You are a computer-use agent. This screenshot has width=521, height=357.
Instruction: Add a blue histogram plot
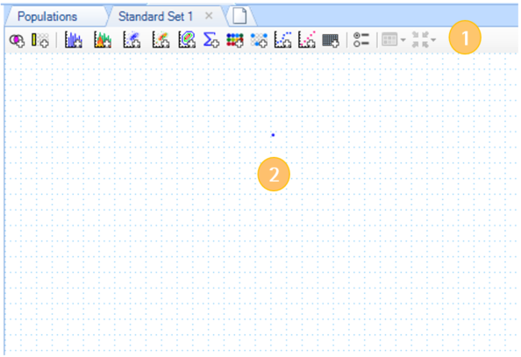pyautogui.click(x=74, y=39)
